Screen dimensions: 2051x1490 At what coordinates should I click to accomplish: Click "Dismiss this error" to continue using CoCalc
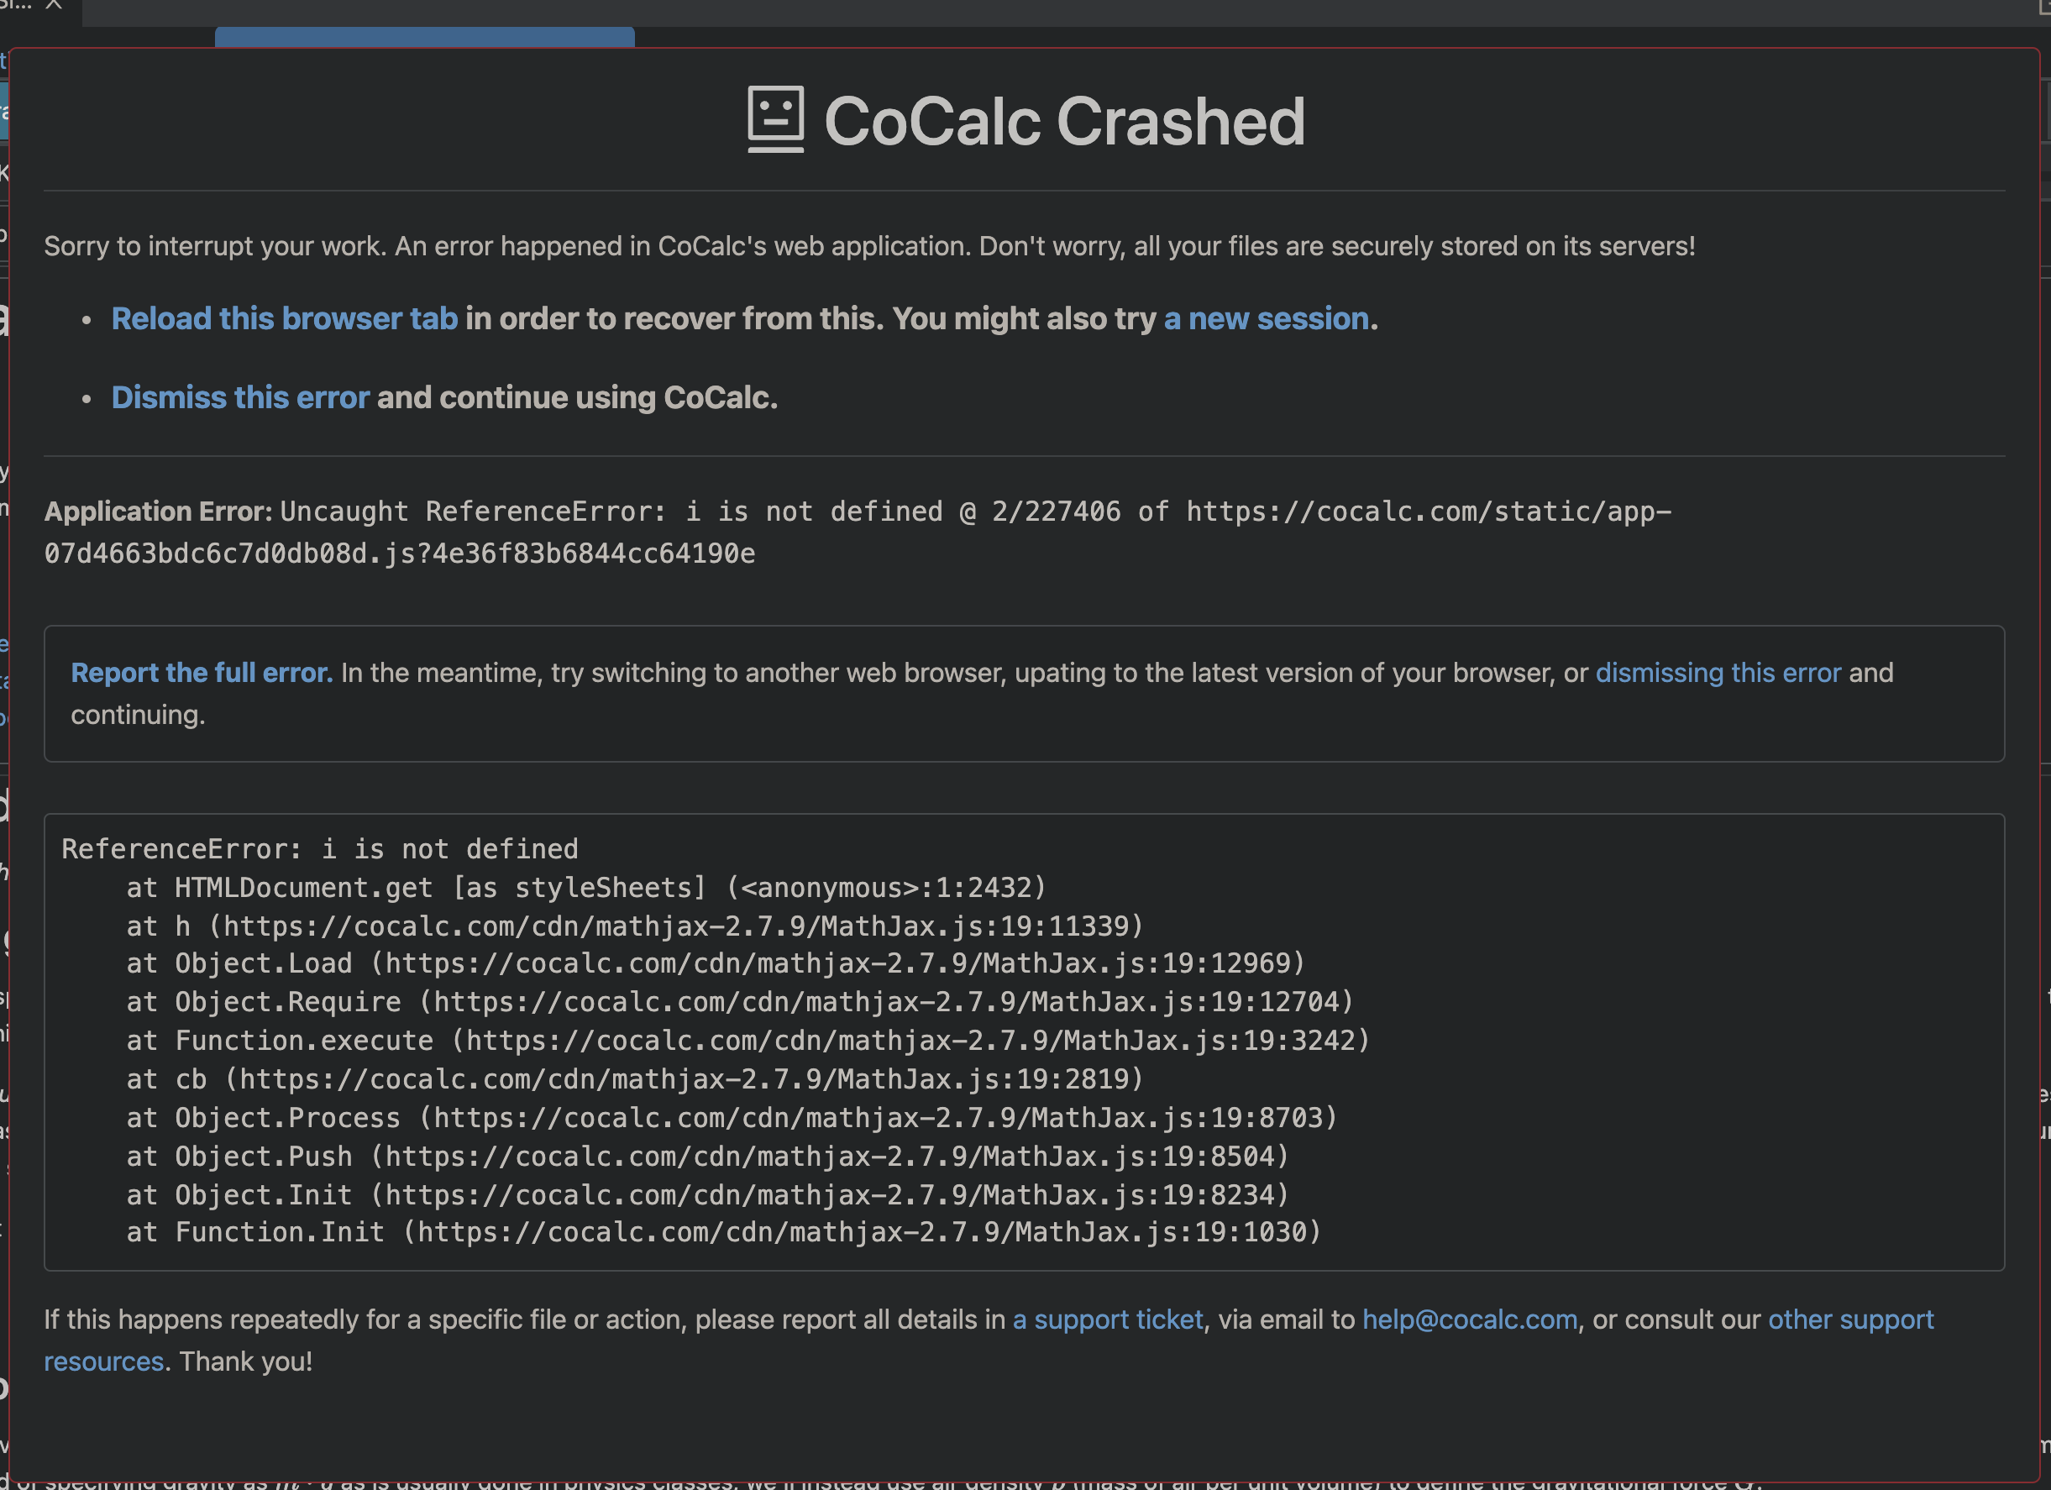pos(239,397)
